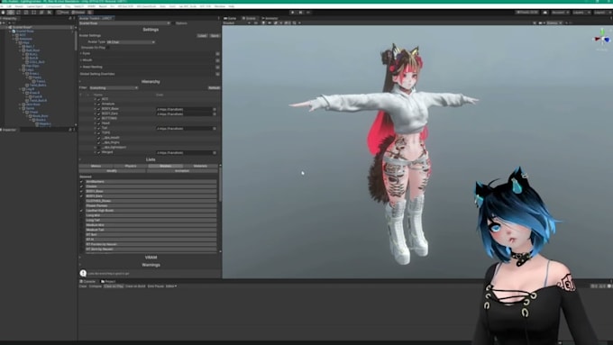Click the BODY_Base Hips transform field
Image resolution: width=613 pixels, height=345 pixels.
pos(184,109)
